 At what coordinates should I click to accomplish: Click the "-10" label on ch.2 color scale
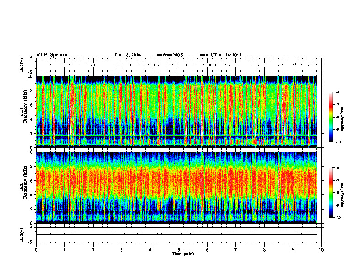[338, 218]
